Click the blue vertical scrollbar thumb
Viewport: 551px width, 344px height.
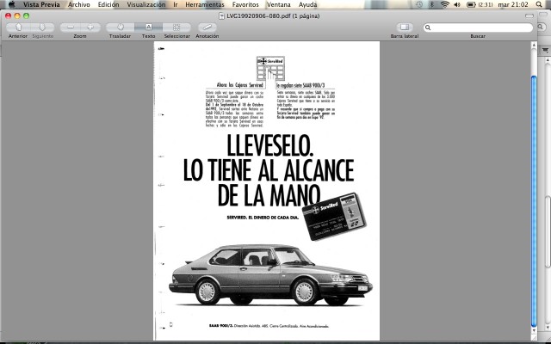[x=534, y=200]
